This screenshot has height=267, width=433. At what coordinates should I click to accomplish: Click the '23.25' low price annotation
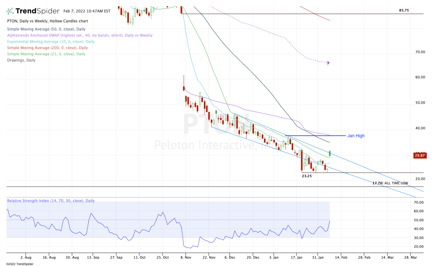[307, 176]
